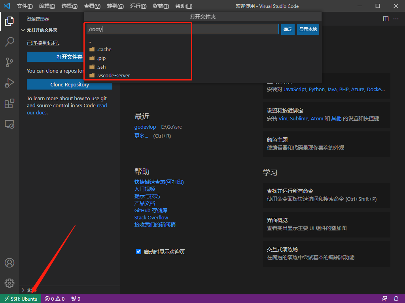Open the 入门视频 link
This screenshot has width=405, height=303.
pyautogui.click(x=145, y=189)
